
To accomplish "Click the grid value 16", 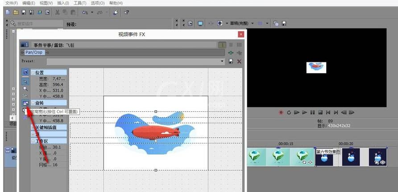I will click(x=55, y=165).
